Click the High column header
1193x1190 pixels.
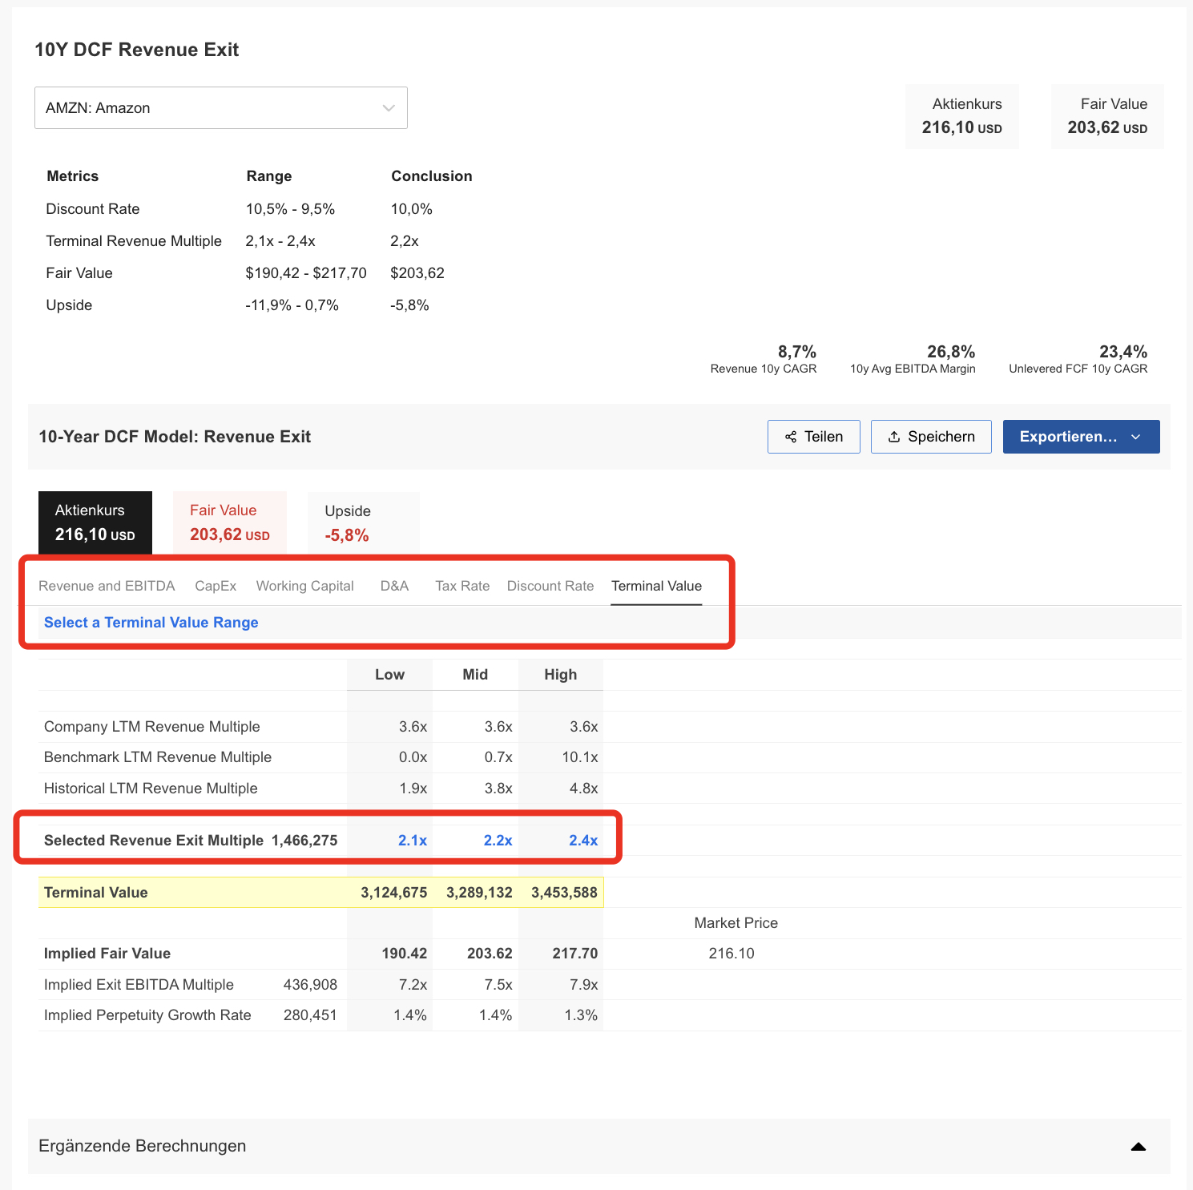561,675
